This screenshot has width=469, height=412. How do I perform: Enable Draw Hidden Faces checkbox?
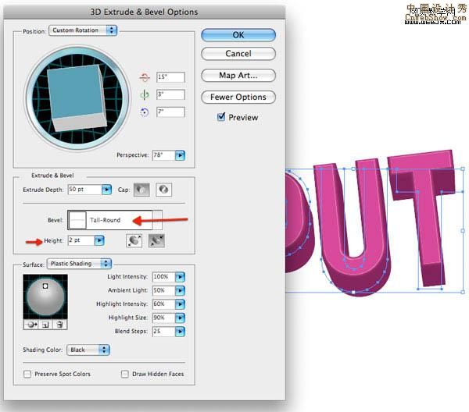pos(125,374)
